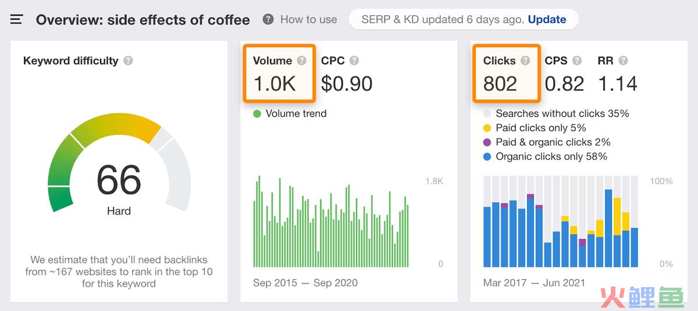
Task: Click the stacked clicks distribution chart
Action: pos(561,221)
